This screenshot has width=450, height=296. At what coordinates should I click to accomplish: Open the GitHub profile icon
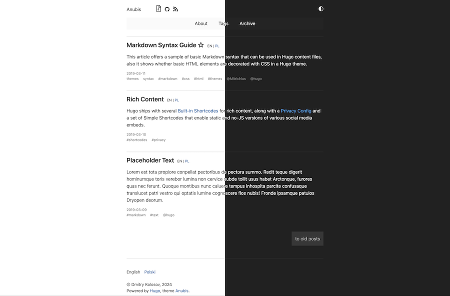(x=167, y=9)
